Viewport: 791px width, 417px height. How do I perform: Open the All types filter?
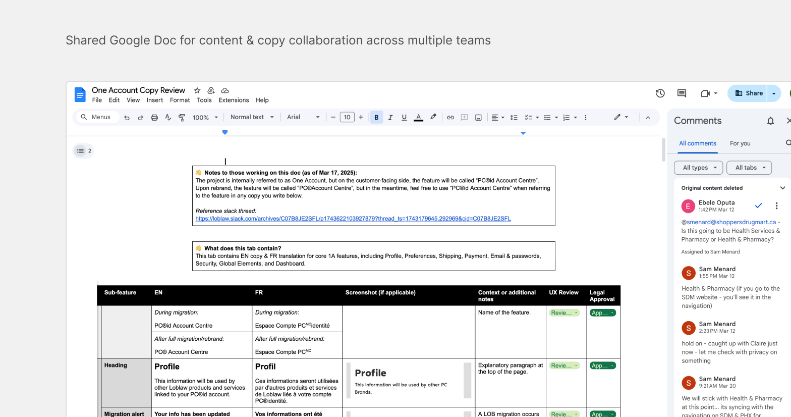point(699,168)
